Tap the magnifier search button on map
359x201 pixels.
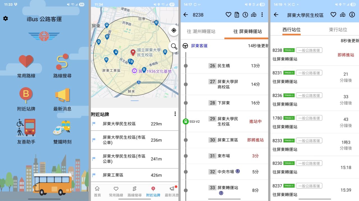[174, 46]
